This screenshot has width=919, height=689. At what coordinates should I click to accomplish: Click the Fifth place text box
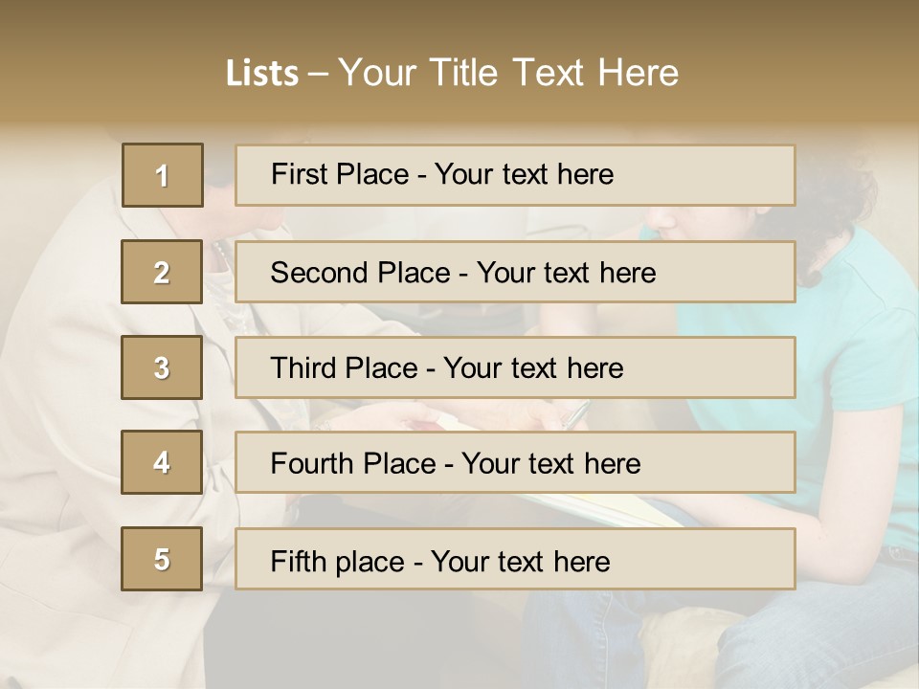tap(515, 559)
